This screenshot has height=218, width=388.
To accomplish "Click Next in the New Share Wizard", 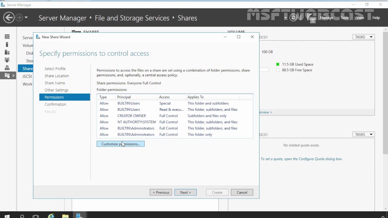I will 185,192.
